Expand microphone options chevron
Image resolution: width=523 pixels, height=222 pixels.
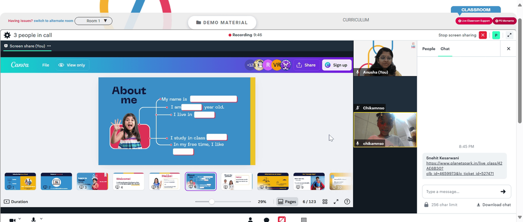(x=41, y=219)
